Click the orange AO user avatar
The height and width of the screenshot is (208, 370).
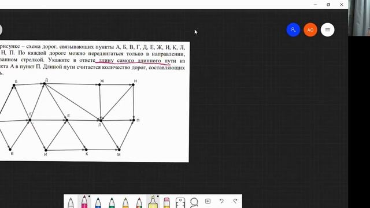310,29
